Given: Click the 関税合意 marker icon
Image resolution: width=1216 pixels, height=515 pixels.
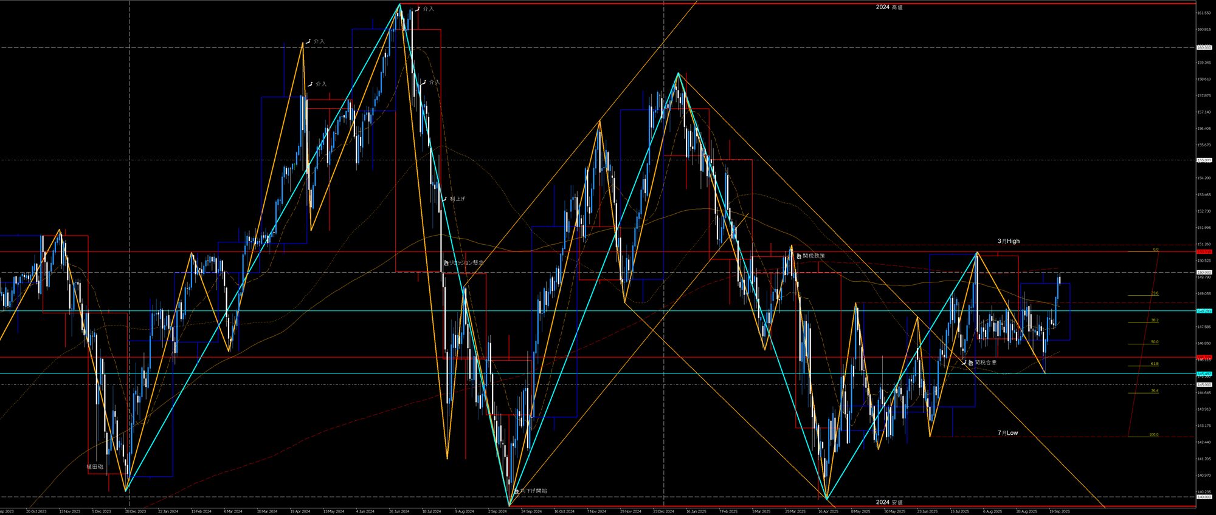Looking at the screenshot, I should pos(971,363).
